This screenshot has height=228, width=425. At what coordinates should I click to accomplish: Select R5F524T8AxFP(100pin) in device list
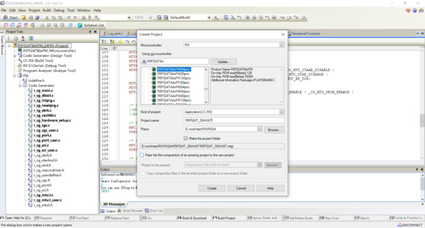pos(174,78)
